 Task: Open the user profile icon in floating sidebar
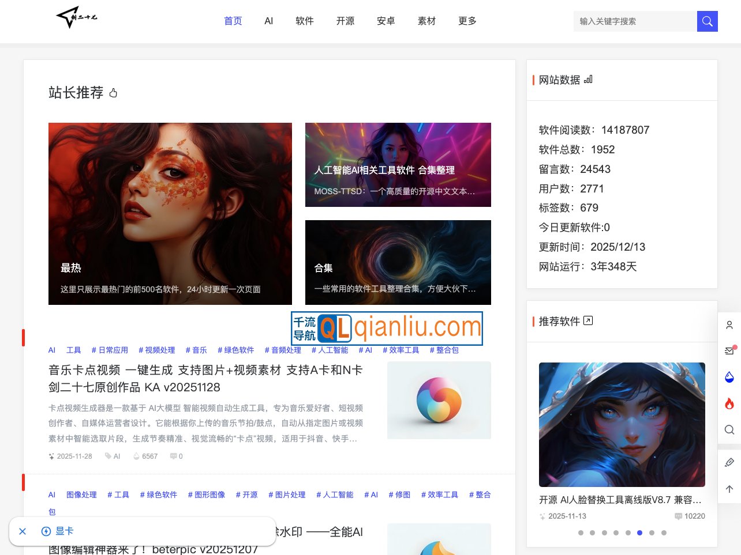click(x=729, y=325)
